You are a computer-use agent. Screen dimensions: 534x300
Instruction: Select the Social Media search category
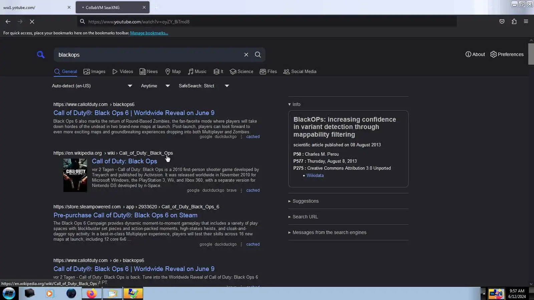click(x=300, y=72)
